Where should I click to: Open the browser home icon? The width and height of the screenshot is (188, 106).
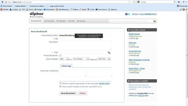[179, 2]
